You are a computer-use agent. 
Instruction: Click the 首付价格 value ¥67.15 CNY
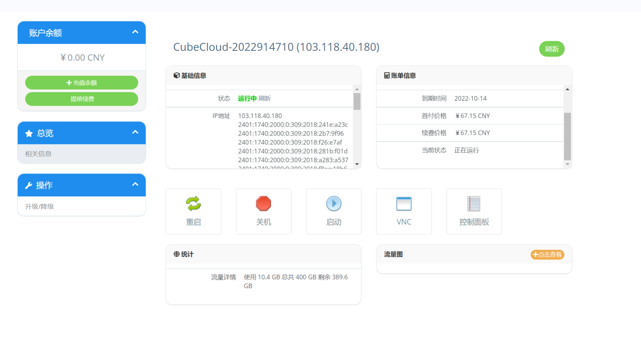(x=472, y=116)
